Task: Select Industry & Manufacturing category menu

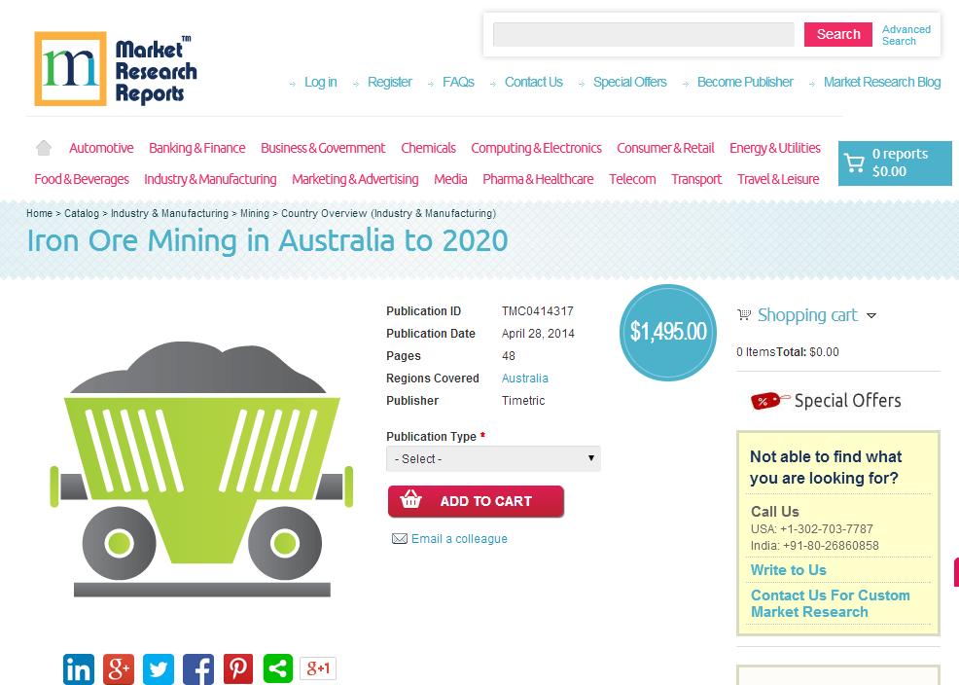Action: coord(210,179)
